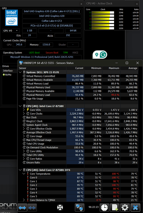Click the Minimum column header
The height and width of the screenshot is (213, 143).
(93, 68)
